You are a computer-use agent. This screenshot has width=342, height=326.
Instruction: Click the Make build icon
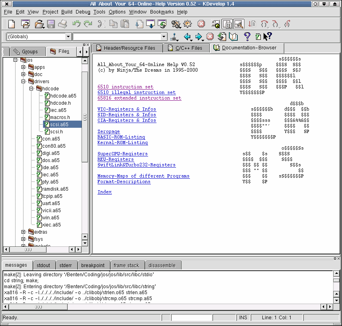150,24
